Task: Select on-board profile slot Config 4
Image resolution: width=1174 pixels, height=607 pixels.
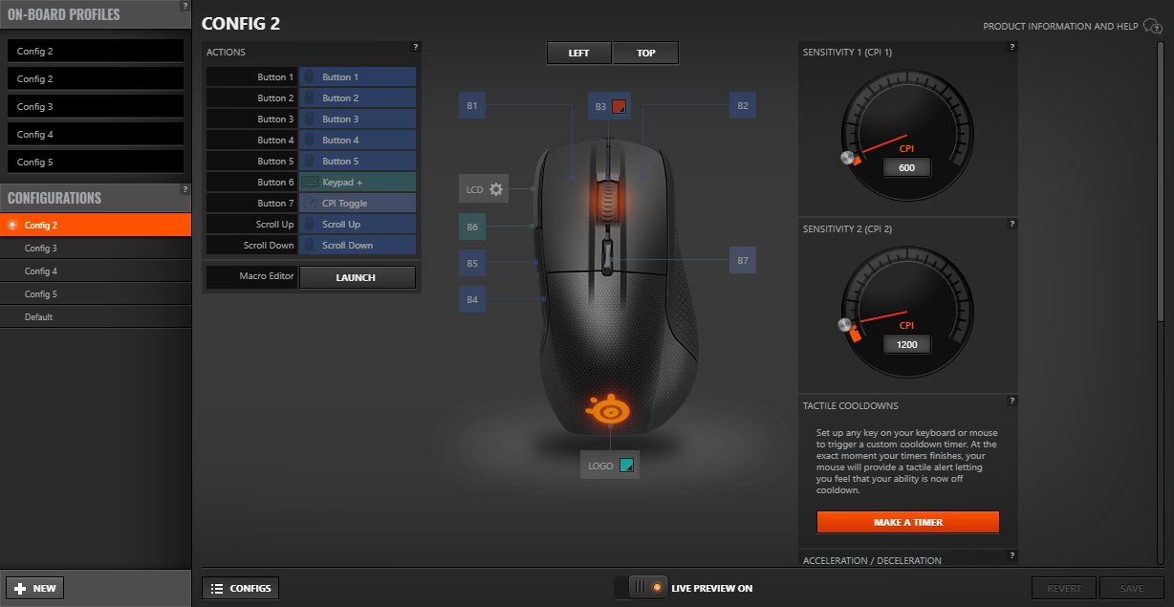Action: click(95, 134)
